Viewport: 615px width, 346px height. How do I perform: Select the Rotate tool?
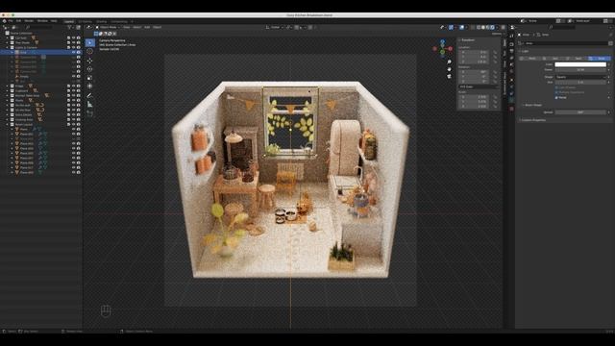(x=89, y=69)
